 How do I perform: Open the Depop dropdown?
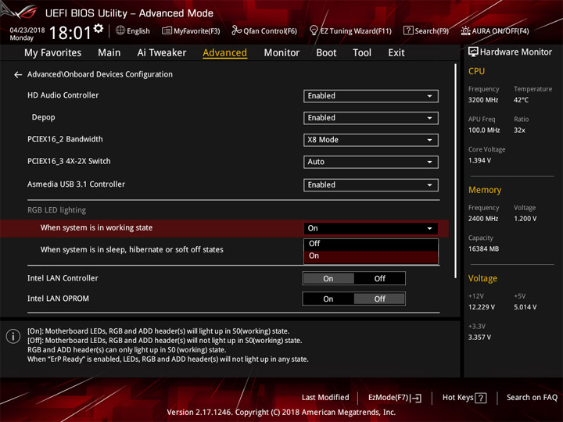coord(371,118)
